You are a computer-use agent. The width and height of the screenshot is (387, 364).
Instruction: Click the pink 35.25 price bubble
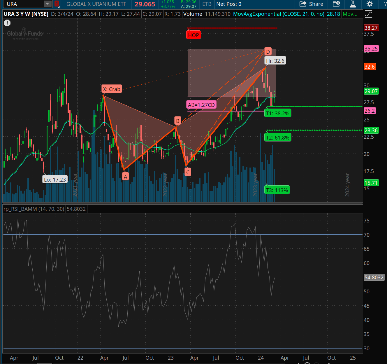click(371, 49)
